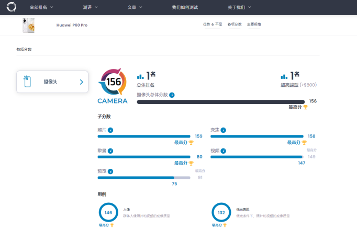The image size is (357, 242).
Task: Click the 146 人像 score circle
Action: (x=108, y=212)
